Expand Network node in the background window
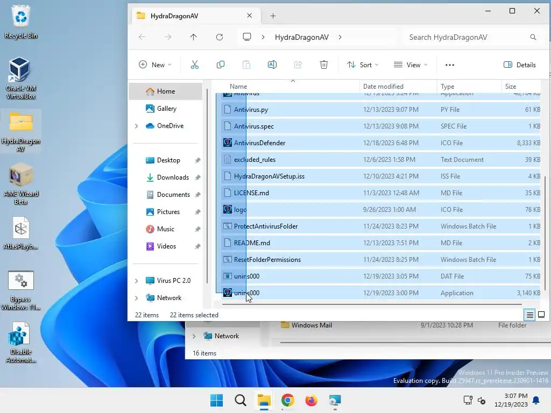This screenshot has width=551, height=413. pos(194,336)
